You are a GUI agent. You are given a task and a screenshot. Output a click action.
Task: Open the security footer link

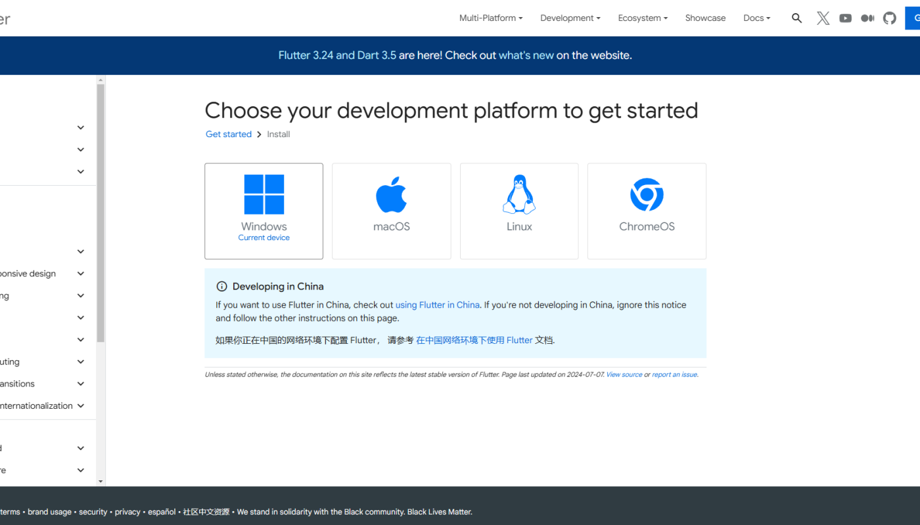pyautogui.click(x=93, y=512)
